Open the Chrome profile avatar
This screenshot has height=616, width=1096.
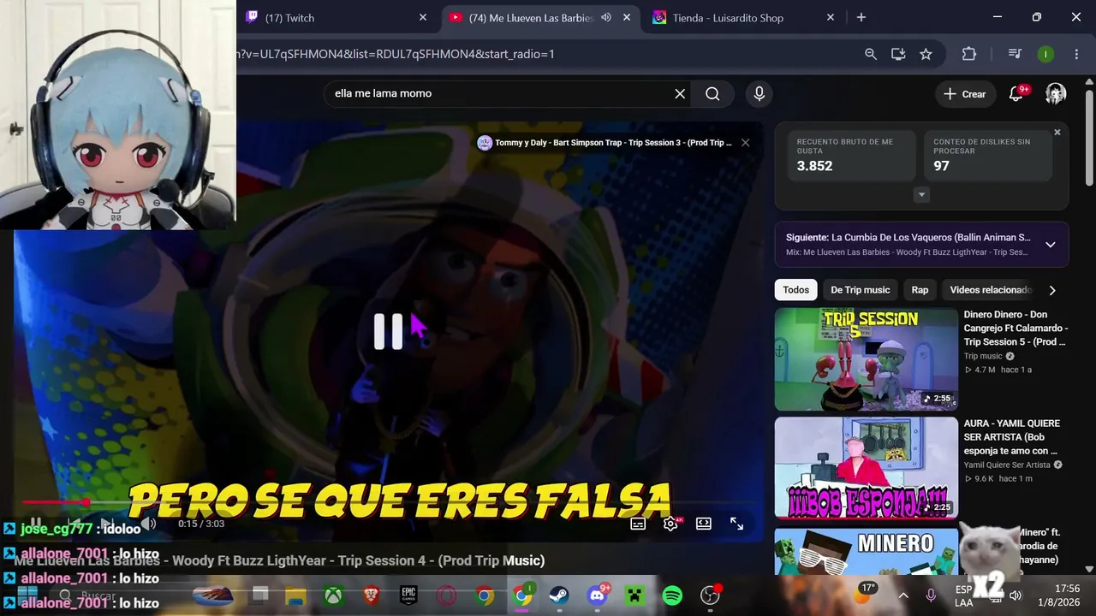coord(1045,54)
